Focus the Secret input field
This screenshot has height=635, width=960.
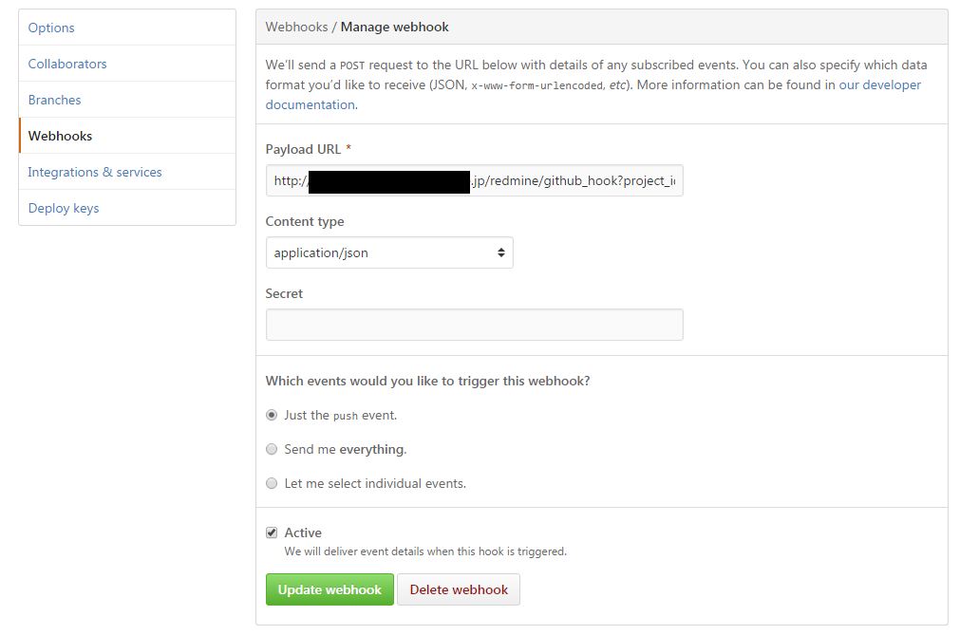coord(474,325)
